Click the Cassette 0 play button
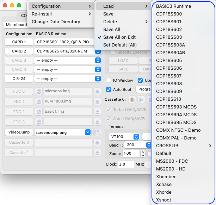 141,100
